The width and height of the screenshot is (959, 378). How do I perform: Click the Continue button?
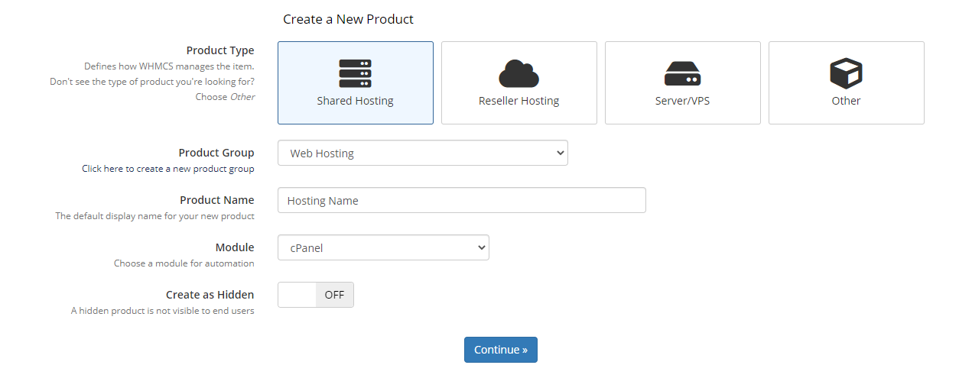coord(501,350)
